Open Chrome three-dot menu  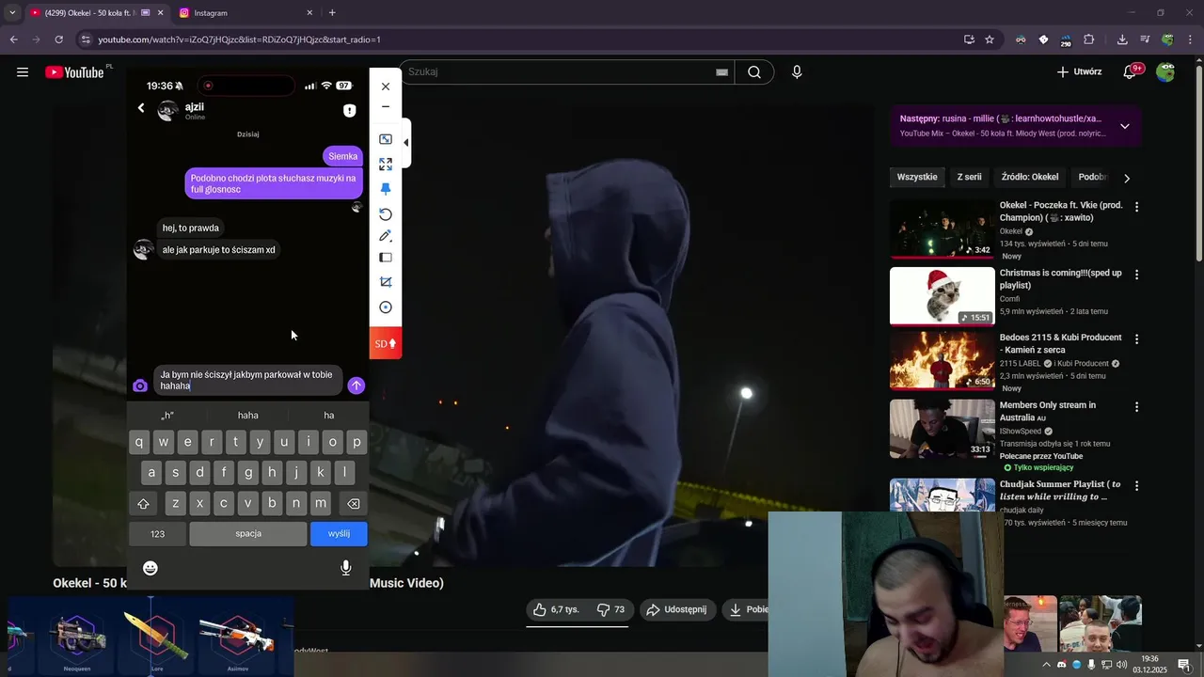click(x=1191, y=39)
